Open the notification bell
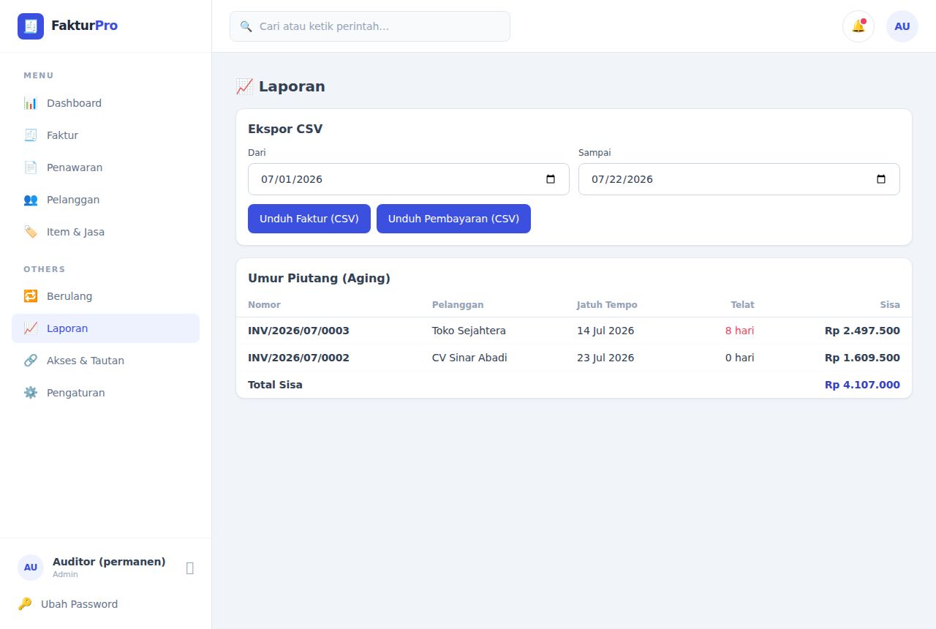The height and width of the screenshot is (629, 936). pos(858,26)
